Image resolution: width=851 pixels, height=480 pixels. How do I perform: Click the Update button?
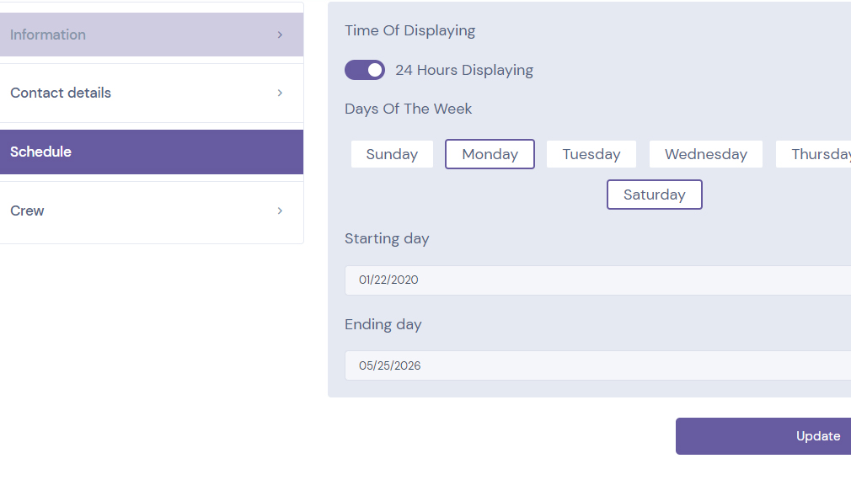coord(763,436)
